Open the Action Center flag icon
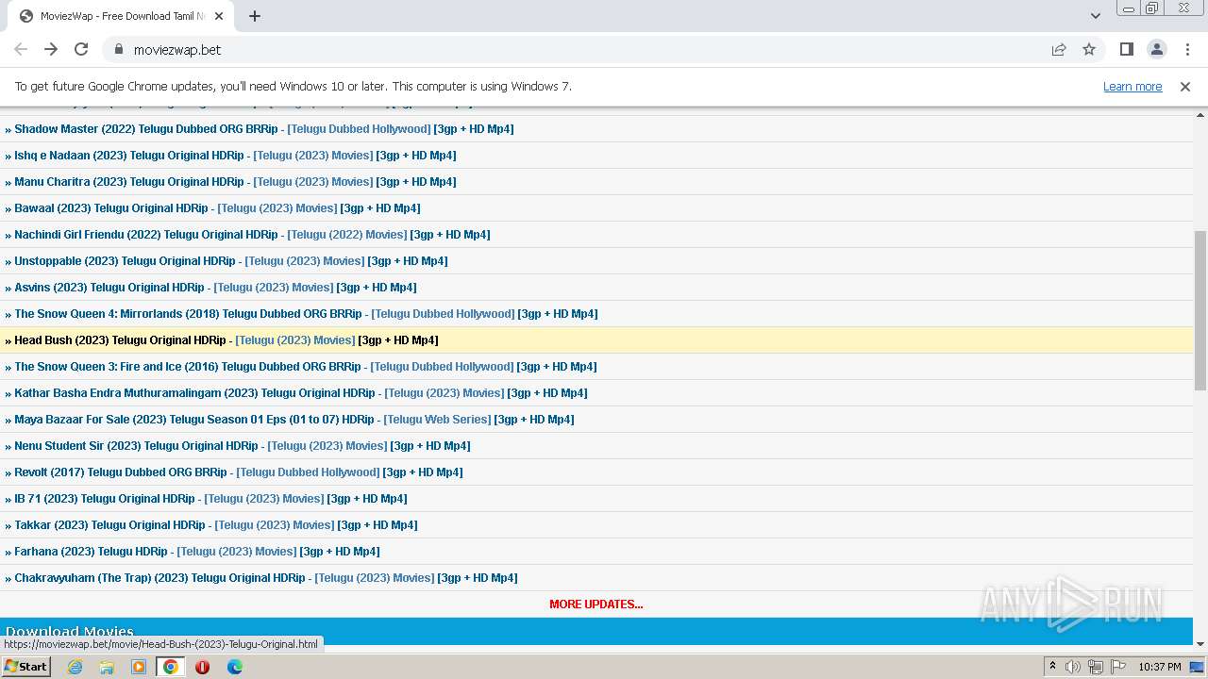The height and width of the screenshot is (679, 1208). (1118, 667)
